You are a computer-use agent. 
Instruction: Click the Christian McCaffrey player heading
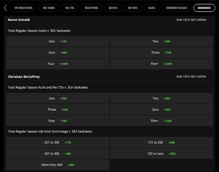coord(24,77)
